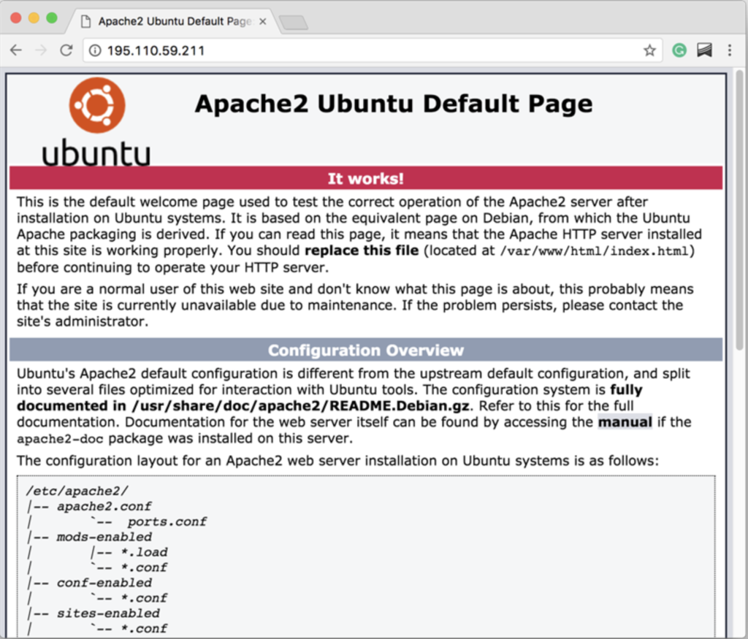Viewport: 748px width, 639px height.
Task: Bookmark this page with the star icon
Action: tap(649, 50)
